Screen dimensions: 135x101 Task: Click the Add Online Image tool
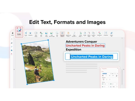tap(52, 34)
